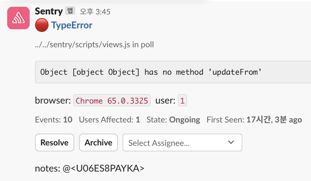Archive the TypeError issue
The image size is (311, 181).
coord(98,142)
